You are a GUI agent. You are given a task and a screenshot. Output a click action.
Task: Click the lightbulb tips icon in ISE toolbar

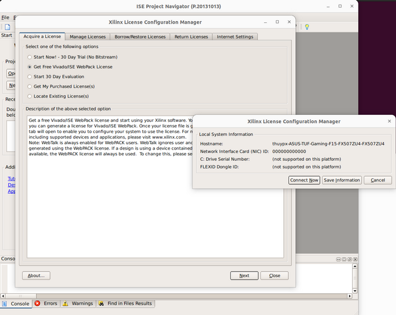[307, 27]
